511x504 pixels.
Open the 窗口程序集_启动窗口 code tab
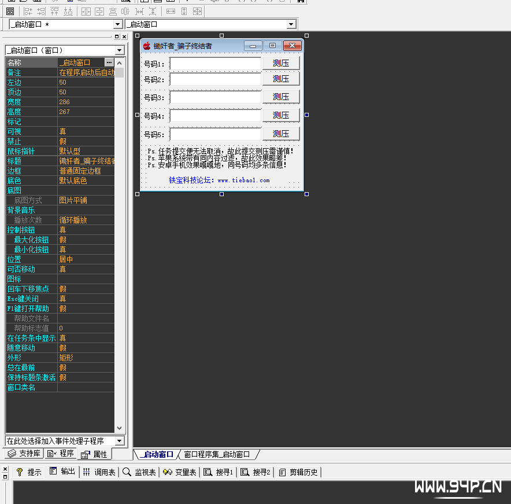point(217,454)
